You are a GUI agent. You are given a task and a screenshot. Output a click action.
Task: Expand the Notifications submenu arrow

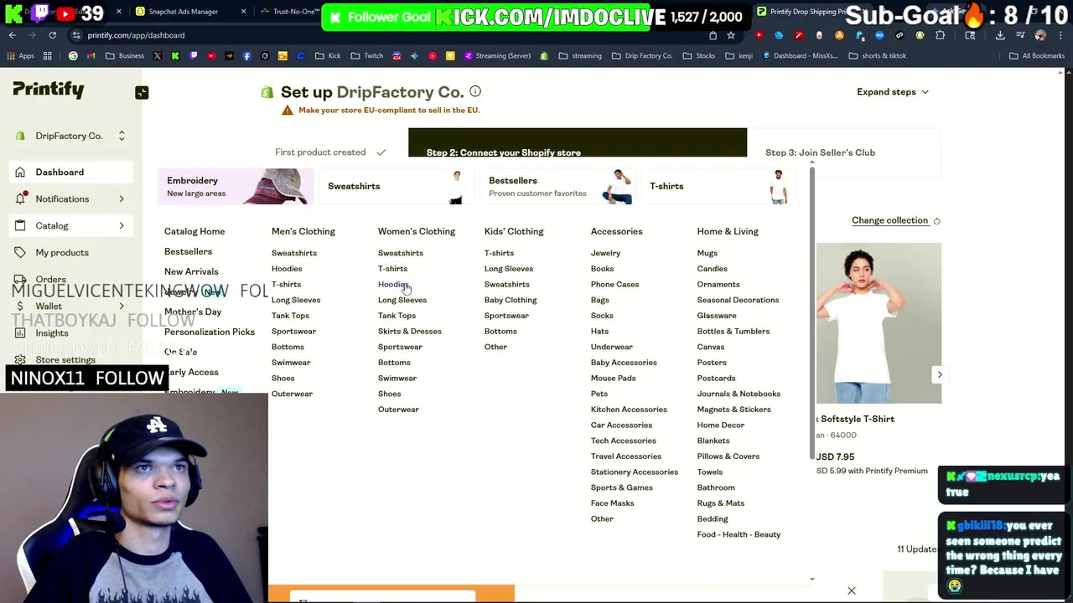click(x=122, y=199)
